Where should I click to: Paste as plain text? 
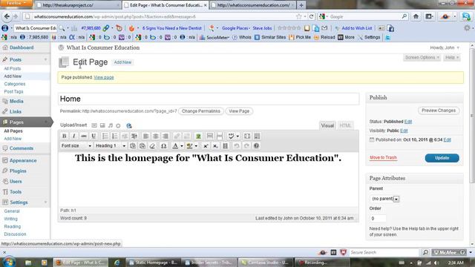pos(133,146)
